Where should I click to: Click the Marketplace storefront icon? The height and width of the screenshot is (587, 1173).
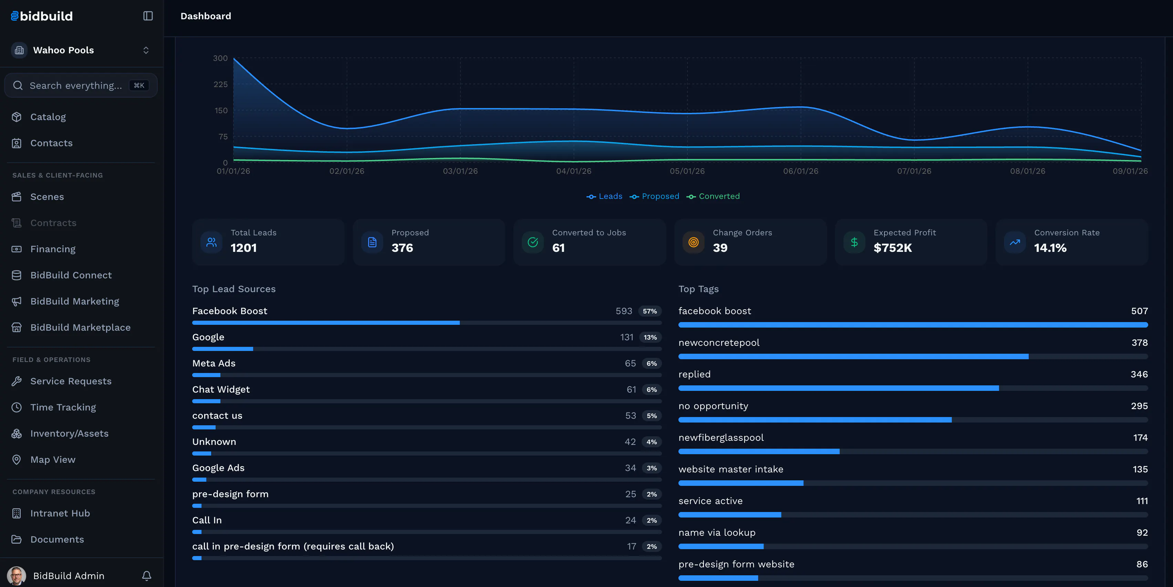(17, 328)
